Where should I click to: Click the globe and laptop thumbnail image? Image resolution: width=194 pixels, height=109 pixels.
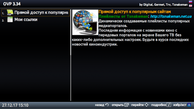85,22
